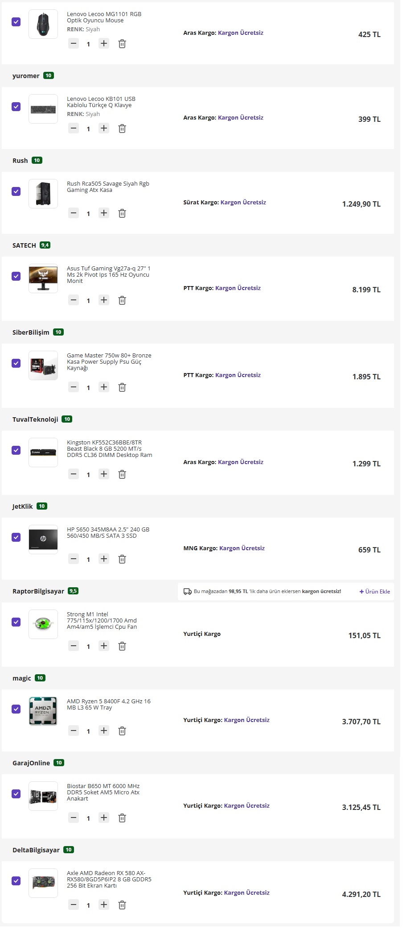
Task: Toggle the checkbox for AMD Ryzen 5 8400F
Action: tap(16, 709)
